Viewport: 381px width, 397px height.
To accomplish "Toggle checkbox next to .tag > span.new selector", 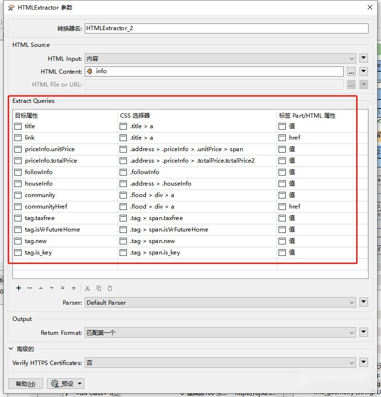I will pyautogui.click(x=123, y=241).
